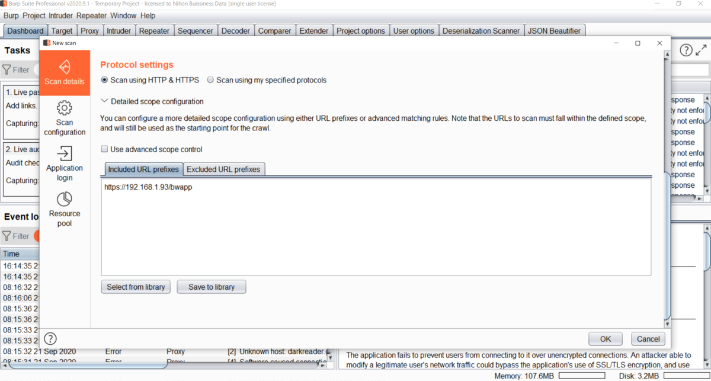The width and height of the screenshot is (711, 381).
Task: Cancel the New scan dialog
Action: click(x=648, y=339)
